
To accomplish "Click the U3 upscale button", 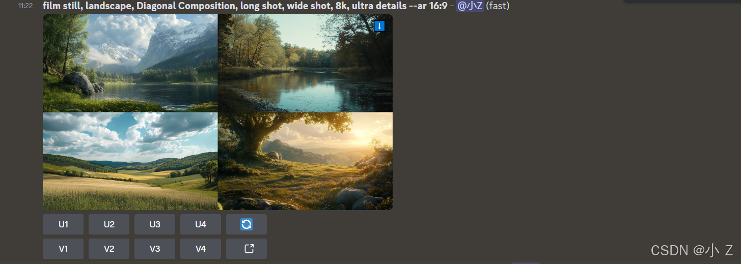I will click(x=155, y=224).
